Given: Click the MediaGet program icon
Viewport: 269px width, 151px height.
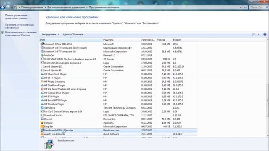Looking at the screenshot, I should pos(42,55).
